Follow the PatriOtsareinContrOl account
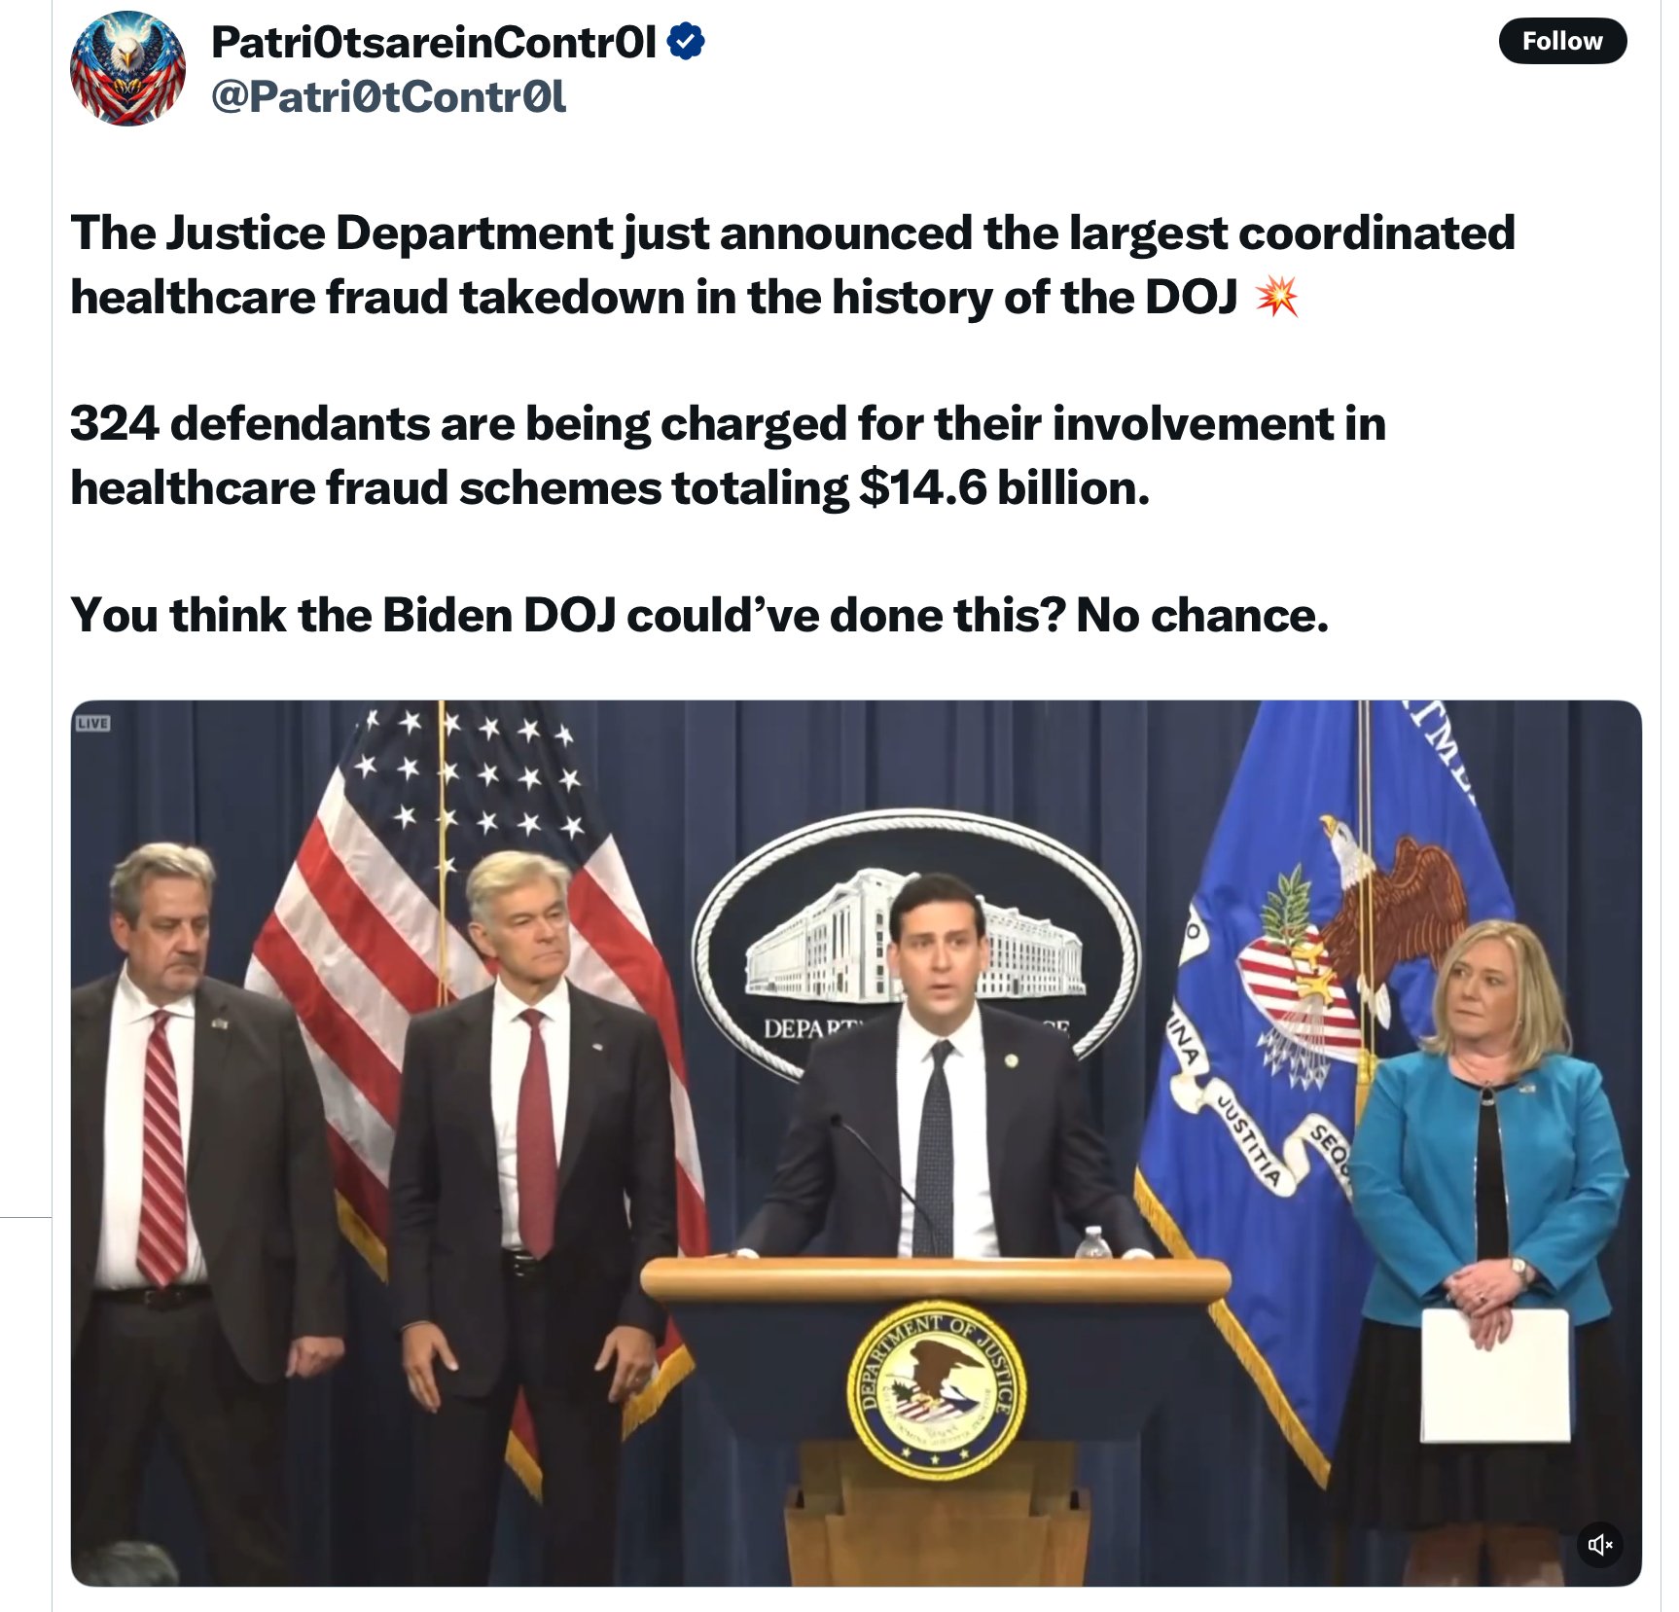The image size is (1679, 1612). tap(1561, 41)
